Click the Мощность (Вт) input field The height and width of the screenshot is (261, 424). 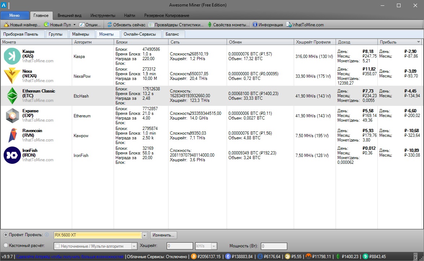click(274, 246)
